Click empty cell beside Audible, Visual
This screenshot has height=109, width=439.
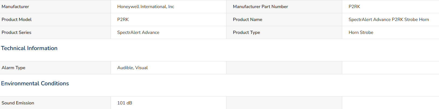(x=284, y=68)
